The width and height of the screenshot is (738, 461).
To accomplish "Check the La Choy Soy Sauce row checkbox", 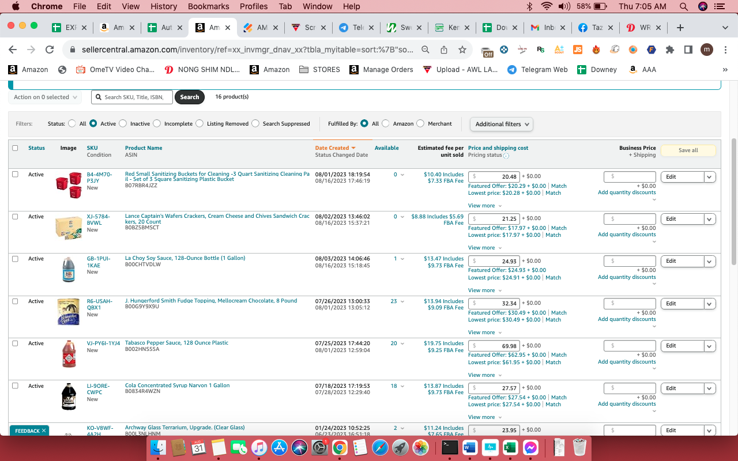I will pos(15,259).
